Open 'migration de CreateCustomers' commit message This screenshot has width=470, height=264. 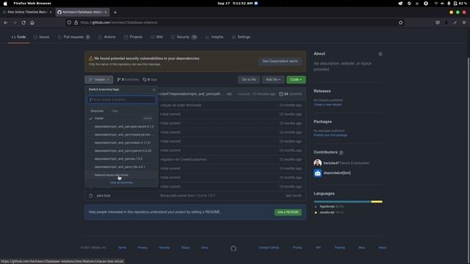tap(184, 160)
